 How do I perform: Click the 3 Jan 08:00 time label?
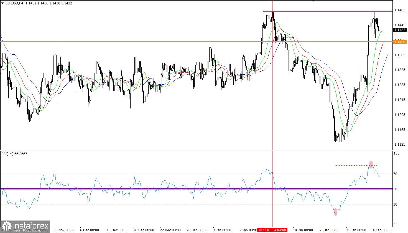click(222, 230)
